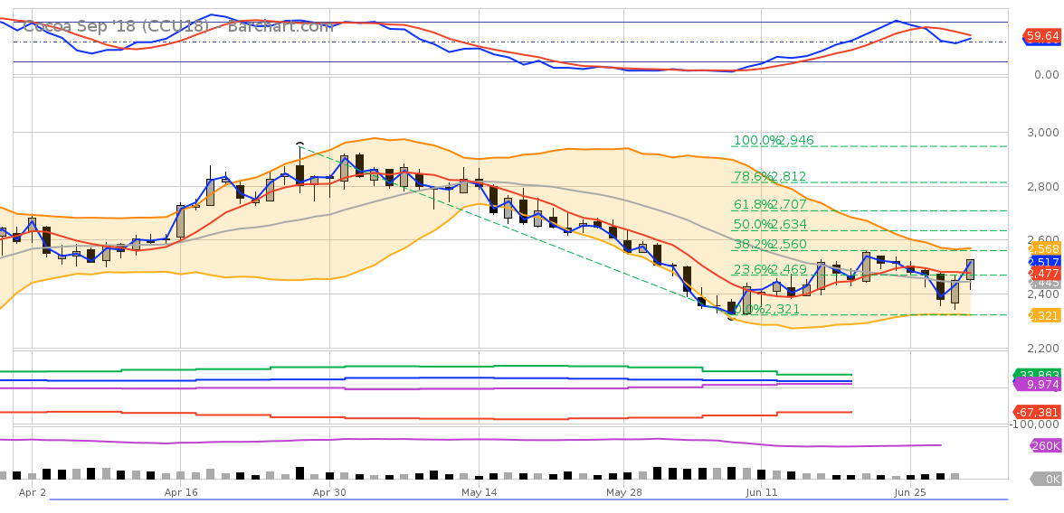The height and width of the screenshot is (513, 1064).
Task: Click the 2,200 price axis label
Action: pyautogui.click(x=1044, y=349)
